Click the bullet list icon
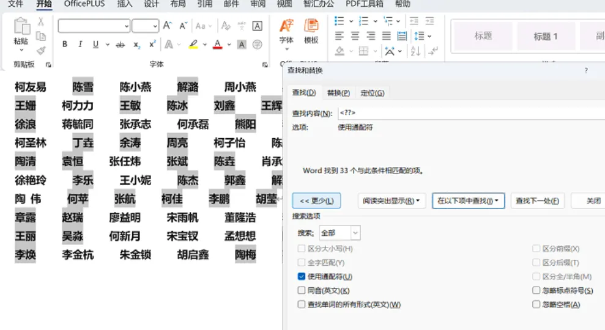The width and height of the screenshot is (605, 330). 339,21
